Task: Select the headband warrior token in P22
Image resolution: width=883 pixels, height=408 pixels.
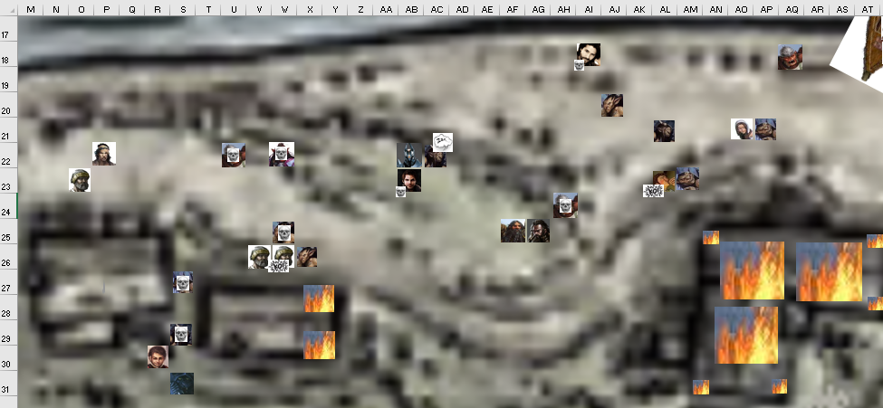Action: pos(104,154)
